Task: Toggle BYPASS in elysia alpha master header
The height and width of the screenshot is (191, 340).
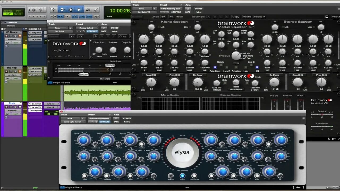Action: (x=127, y=118)
